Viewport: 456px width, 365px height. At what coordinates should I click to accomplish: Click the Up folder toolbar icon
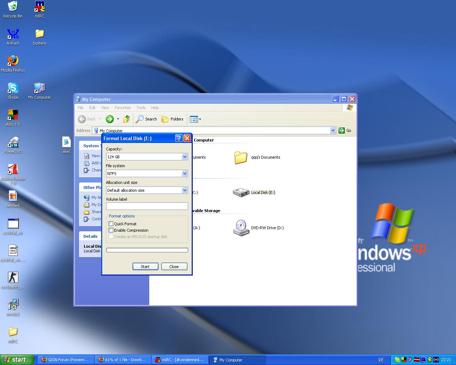click(127, 119)
